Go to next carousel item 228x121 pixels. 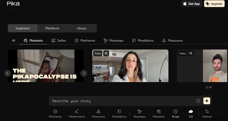pyautogui.click(x=84, y=73)
